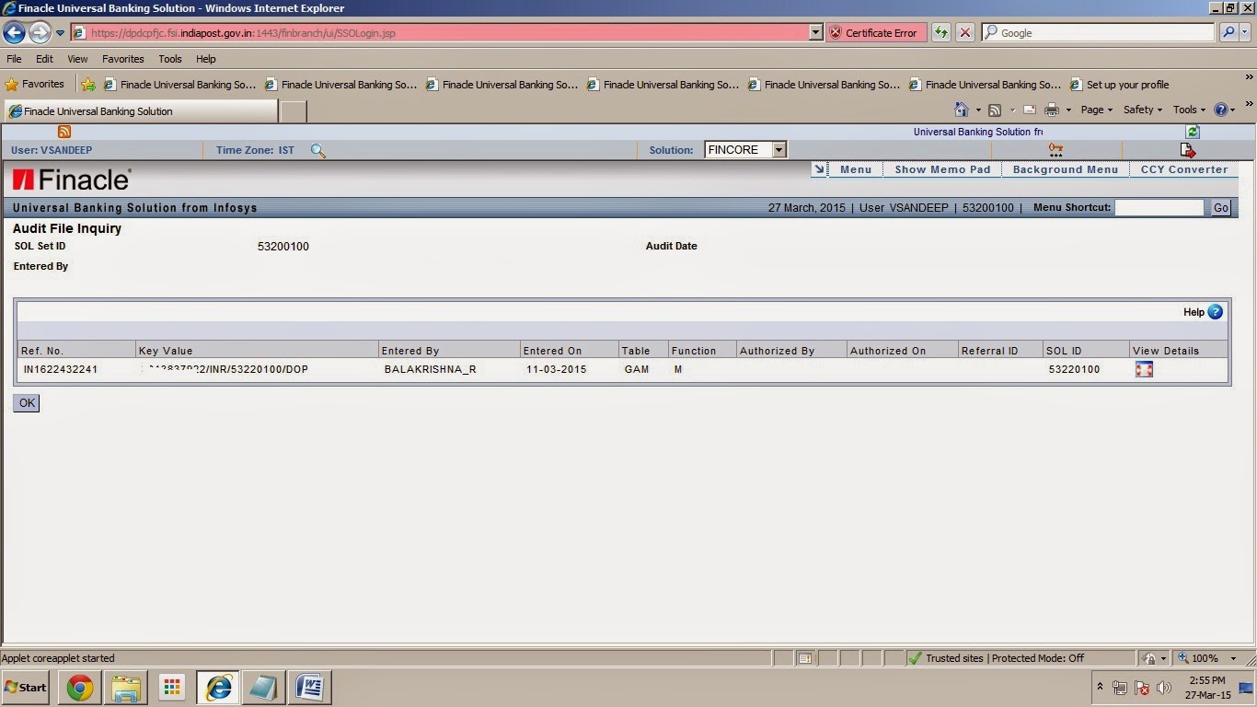The width and height of the screenshot is (1257, 707).
Task: Click Add to Favorites Bar star icon
Action: pos(88,85)
